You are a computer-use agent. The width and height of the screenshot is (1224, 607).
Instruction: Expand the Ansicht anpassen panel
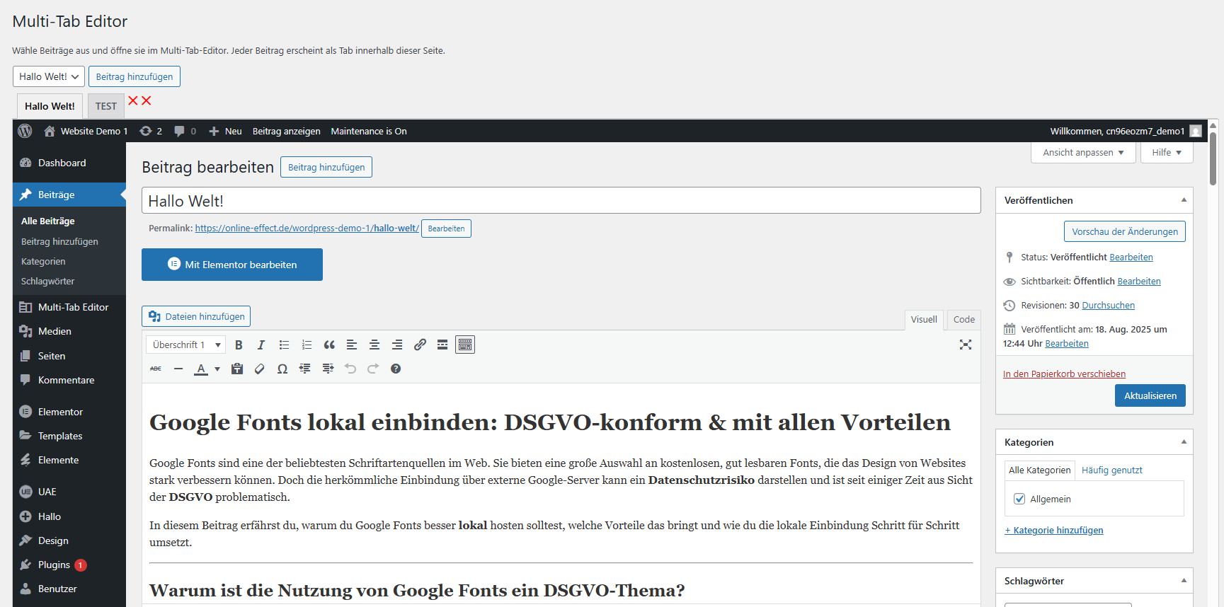[x=1083, y=153]
